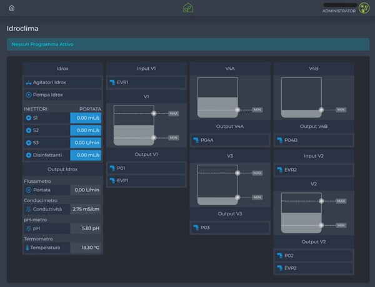Image resolution: width=375 pixels, height=287 pixels.
Task: Click the Temperatura thermometer icon
Action: [28, 248]
